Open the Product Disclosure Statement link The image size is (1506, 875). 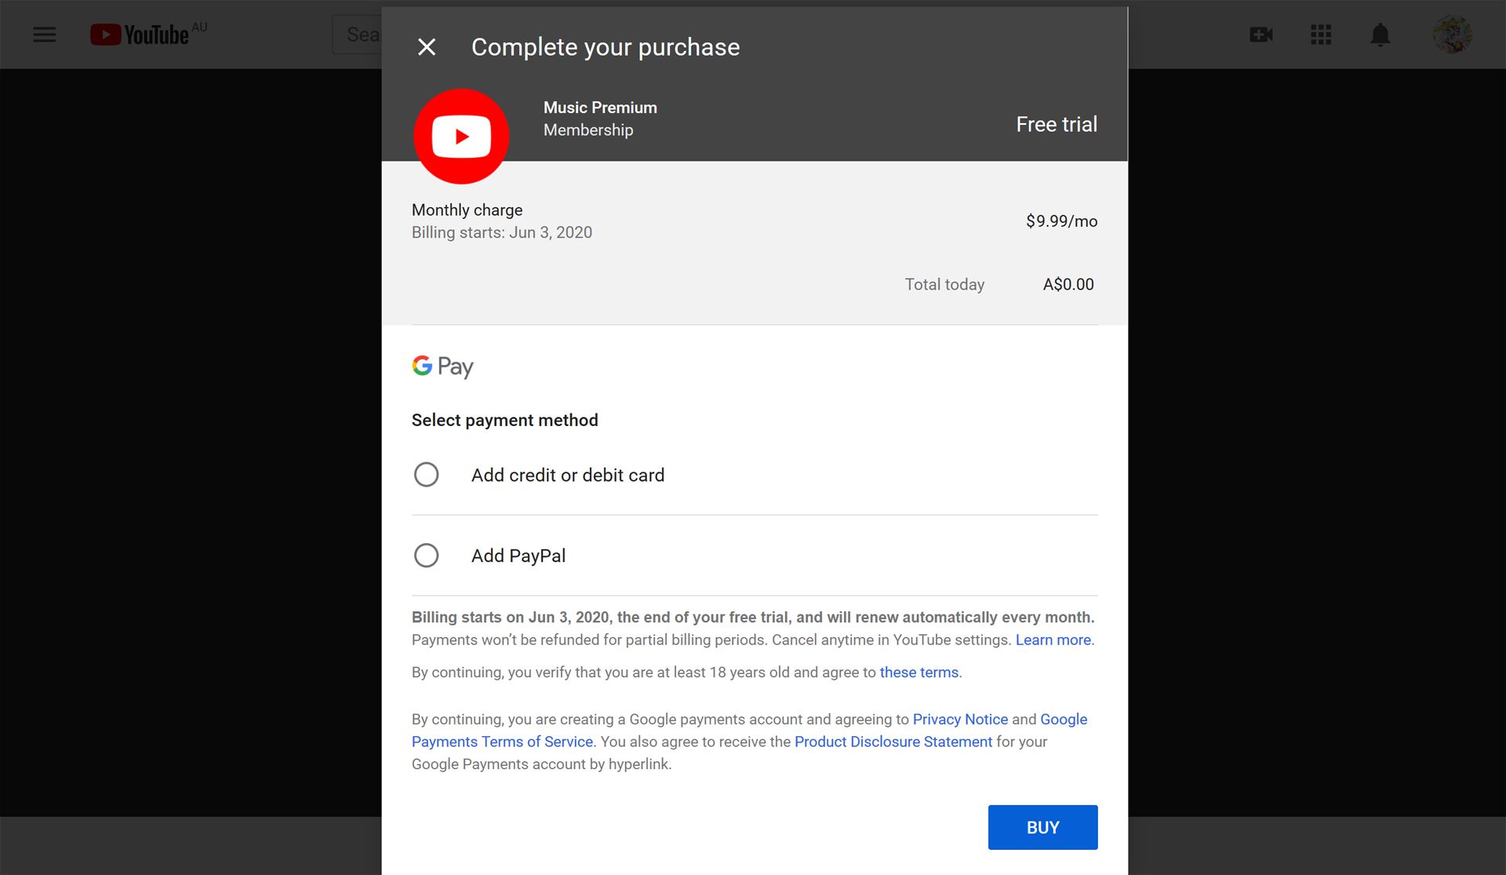tap(893, 742)
